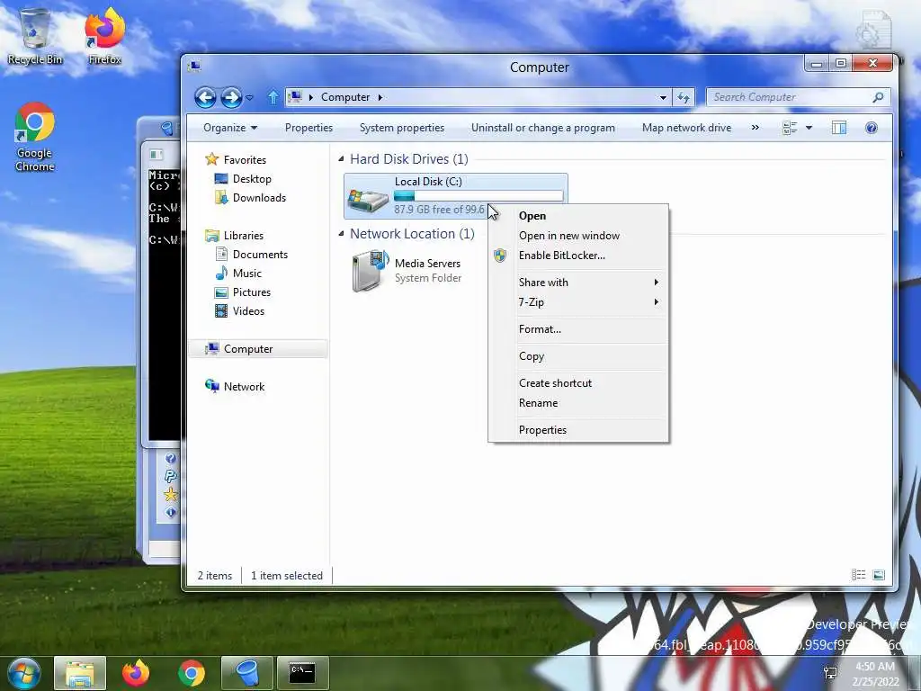Switch to details view in status bar
Screen dimensions: 921x691
click(x=858, y=575)
